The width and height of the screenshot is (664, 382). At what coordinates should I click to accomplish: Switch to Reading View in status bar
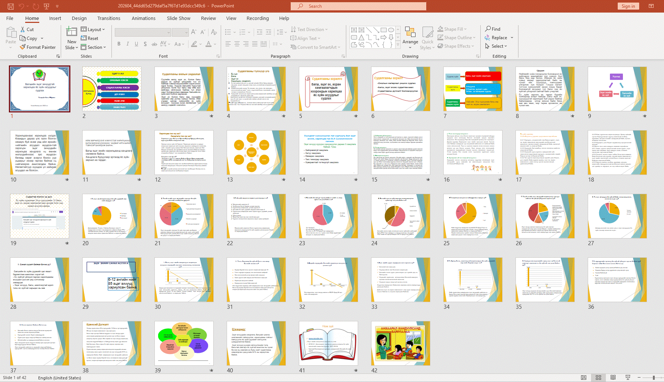point(613,378)
